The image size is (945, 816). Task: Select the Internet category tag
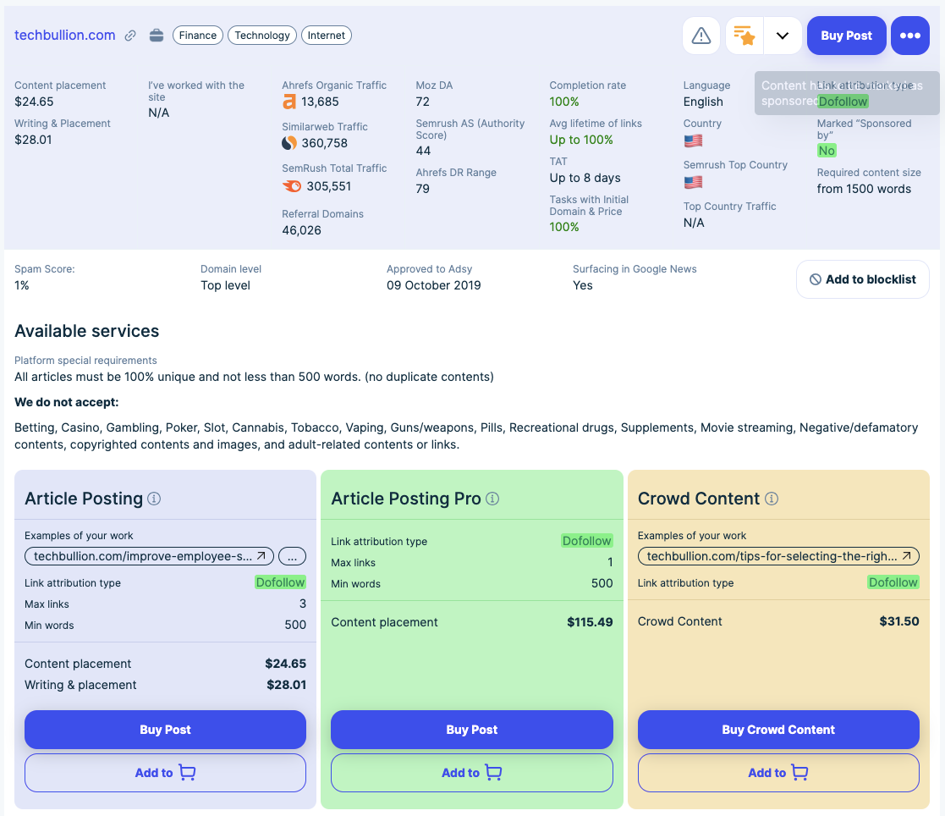(x=327, y=36)
